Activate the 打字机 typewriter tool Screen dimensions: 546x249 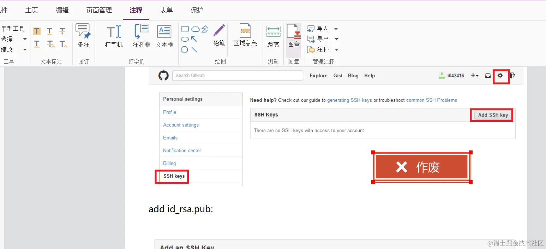click(114, 36)
